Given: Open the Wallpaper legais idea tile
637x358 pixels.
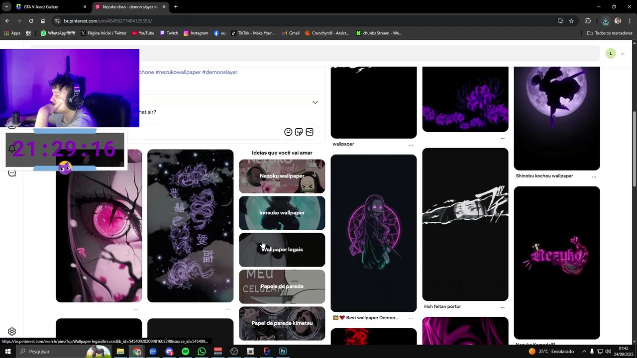Looking at the screenshot, I should coord(282,250).
